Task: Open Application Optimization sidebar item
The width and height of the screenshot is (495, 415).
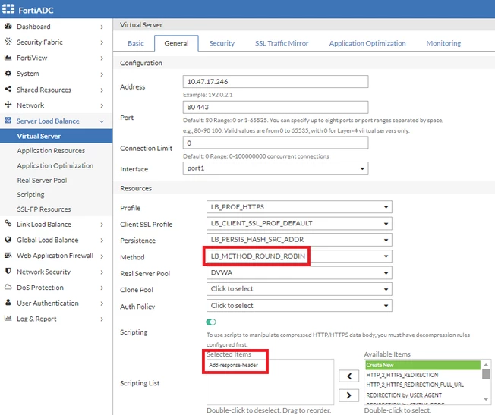Action: (55, 165)
